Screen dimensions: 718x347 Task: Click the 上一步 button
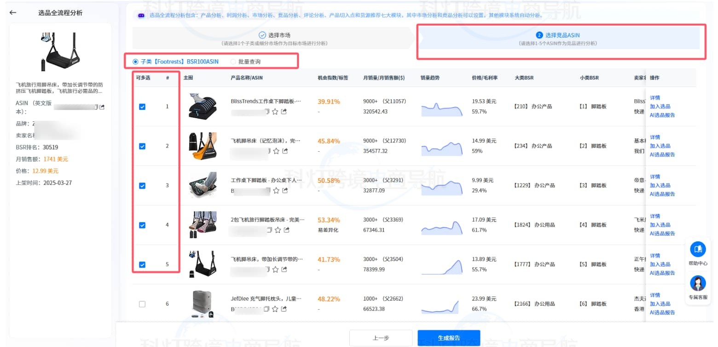click(x=382, y=337)
